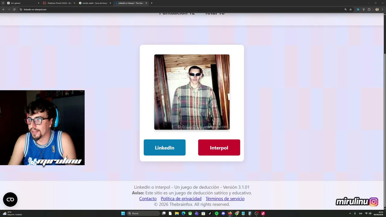Go back to the previous page
Image resolution: width=386 pixels, height=217 pixels.
[3, 9]
